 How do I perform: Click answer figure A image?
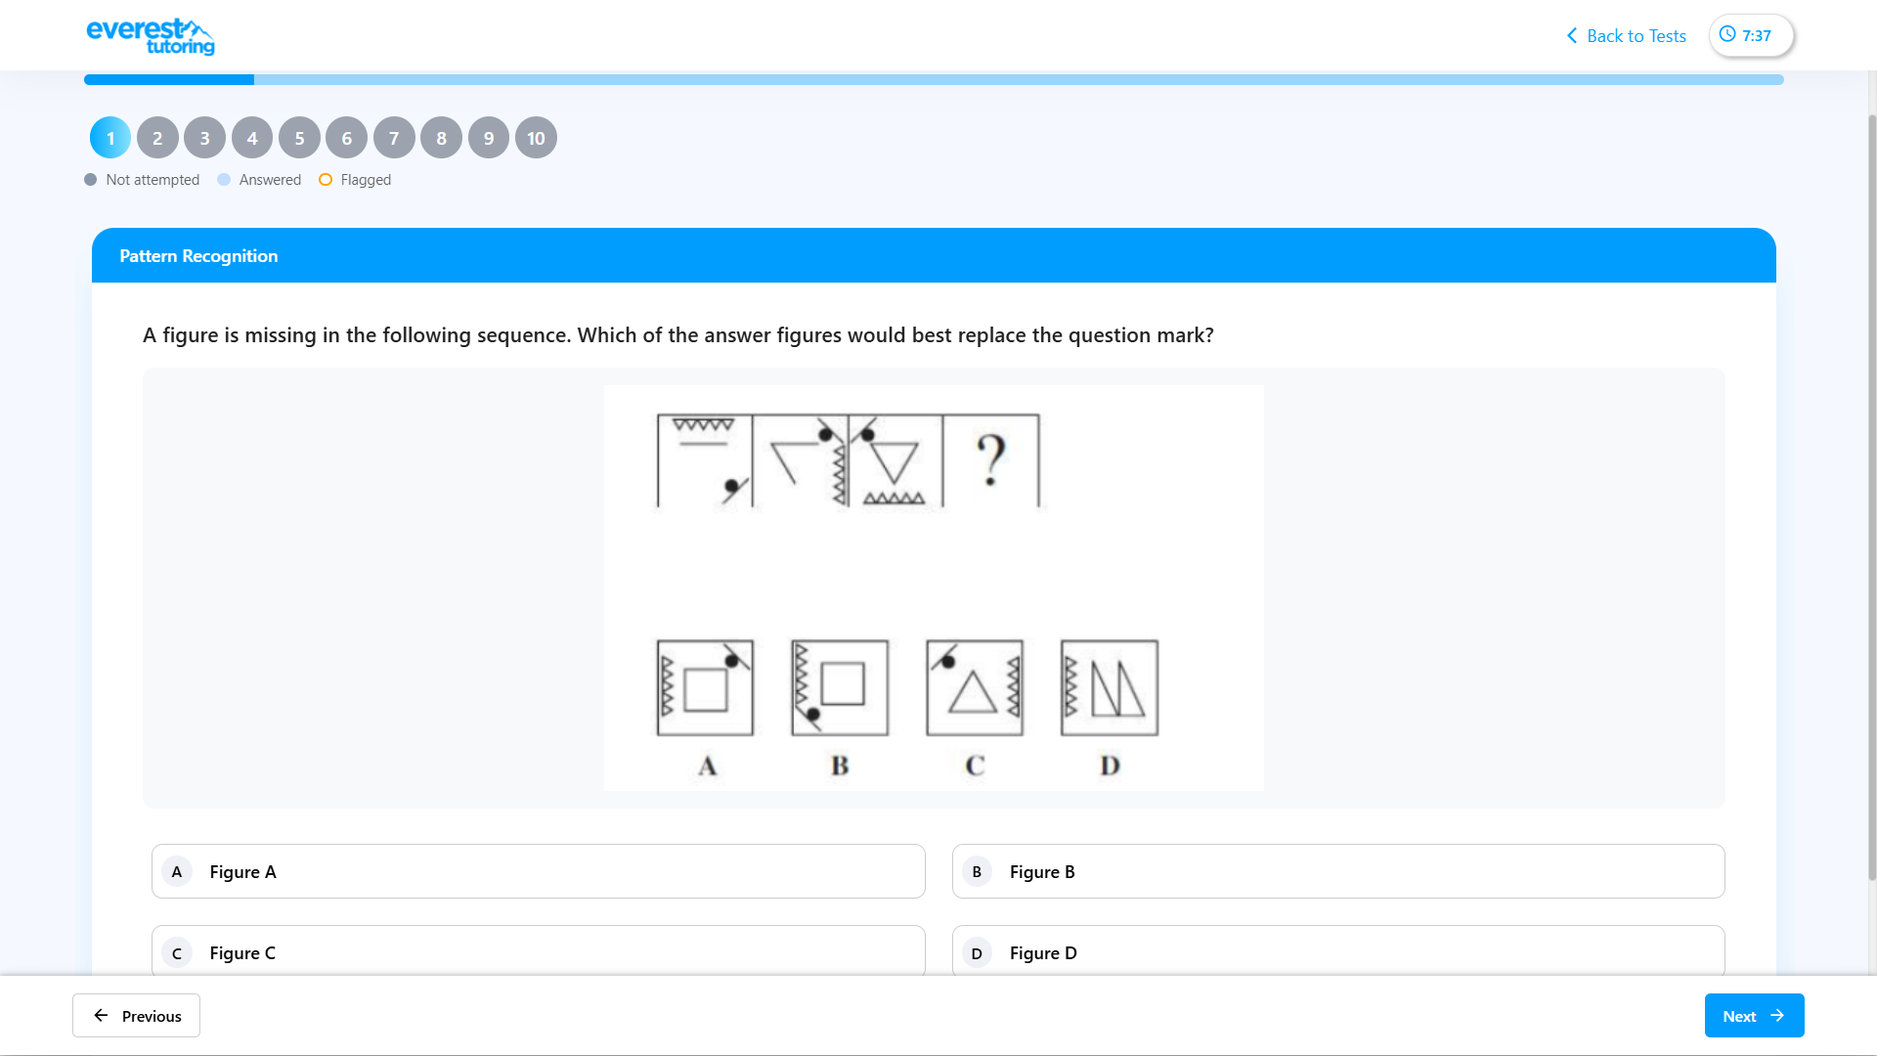tap(705, 688)
